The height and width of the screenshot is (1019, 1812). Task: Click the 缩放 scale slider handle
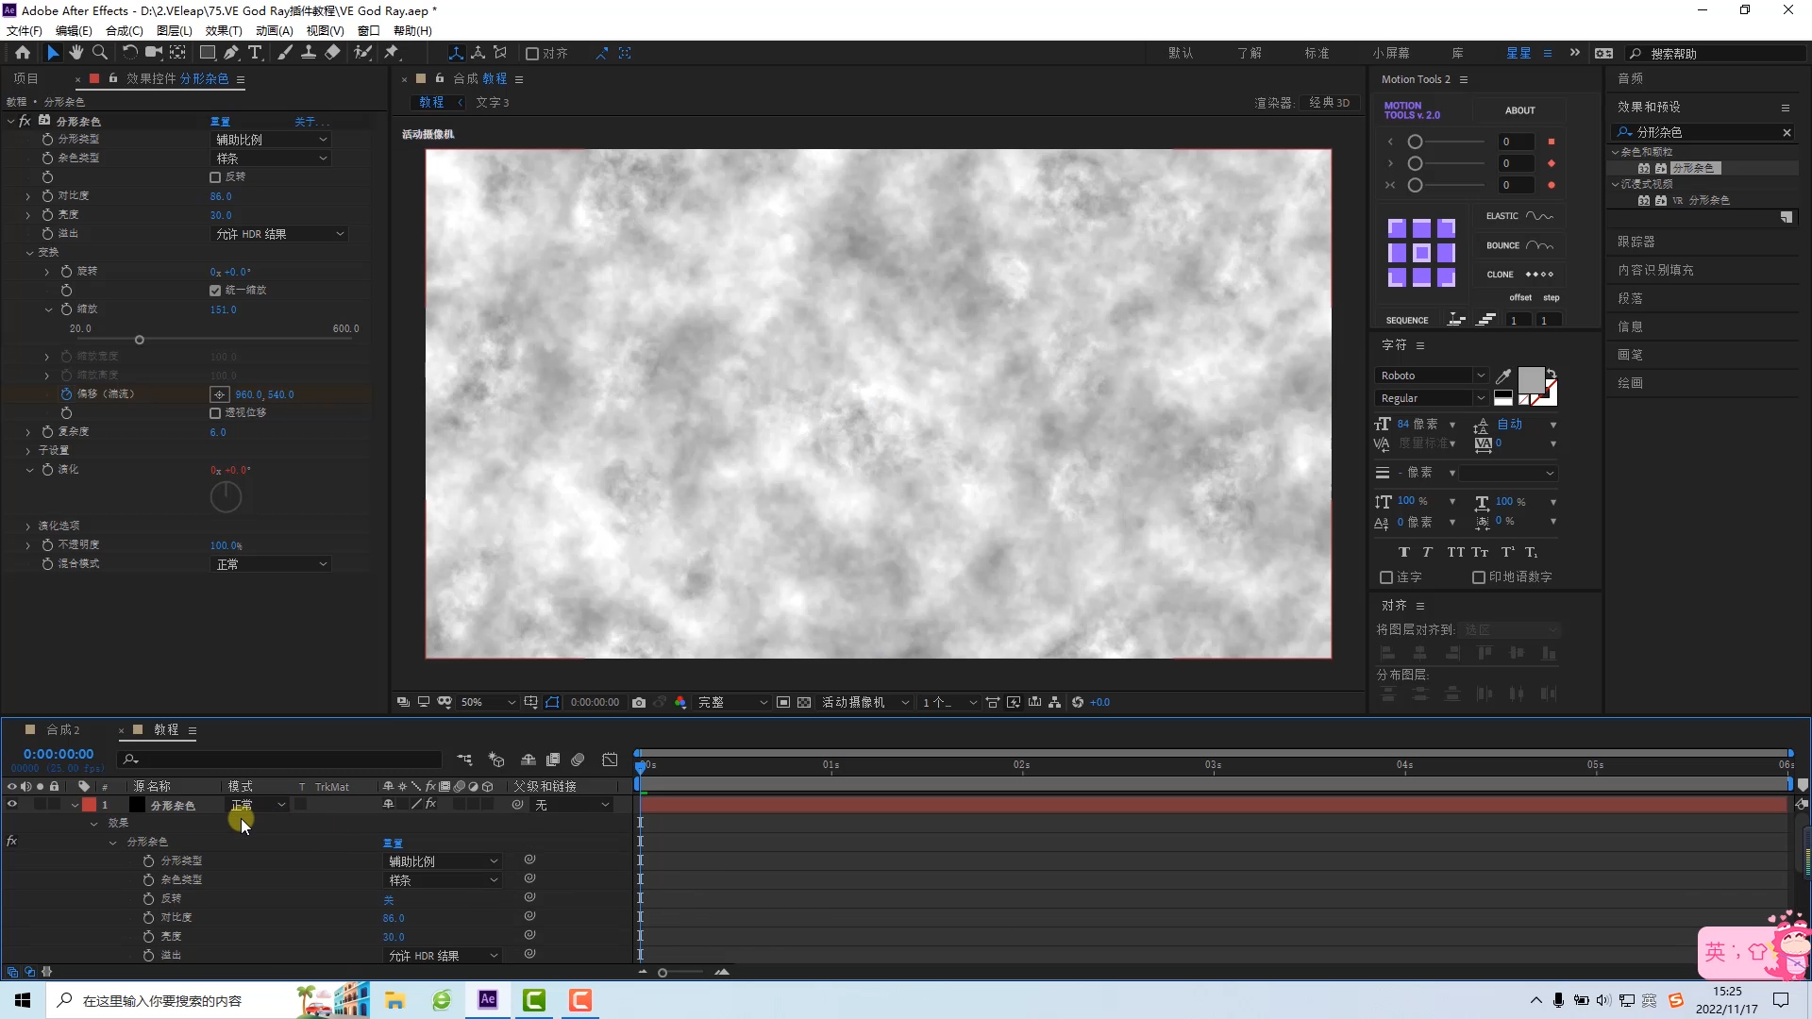140,340
